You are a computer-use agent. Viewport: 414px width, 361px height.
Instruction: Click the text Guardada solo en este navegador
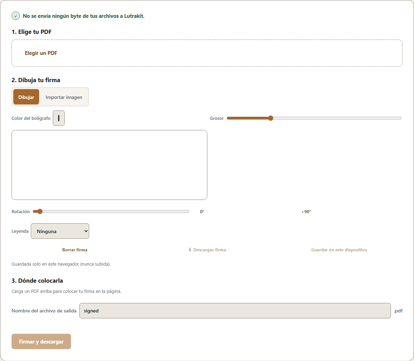tap(61, 264)
